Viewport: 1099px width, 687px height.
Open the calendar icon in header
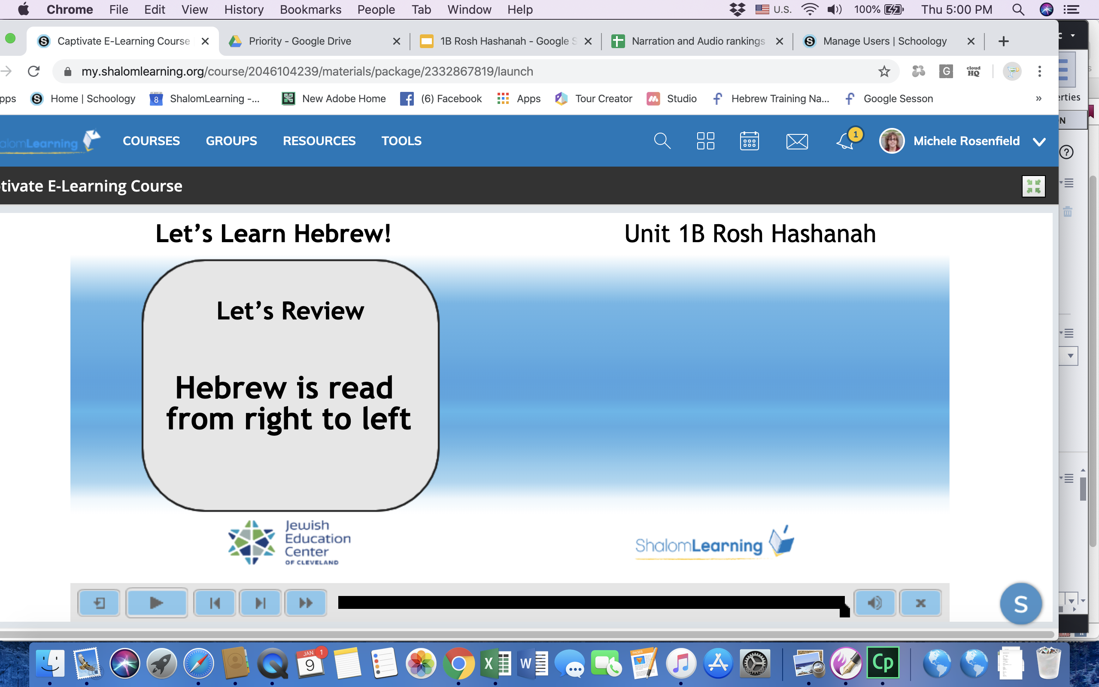point(749,141)
